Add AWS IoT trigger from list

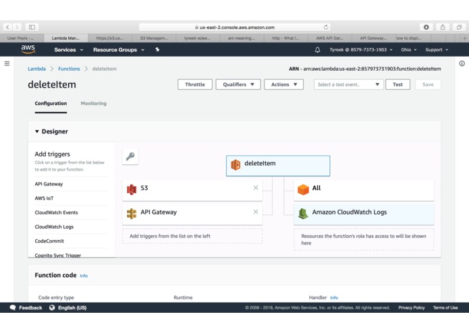(x=45, y=198)
